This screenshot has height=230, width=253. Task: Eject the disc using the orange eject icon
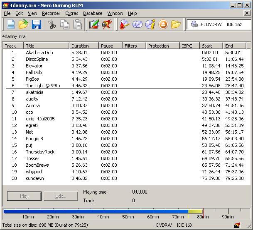click(163, 24)
